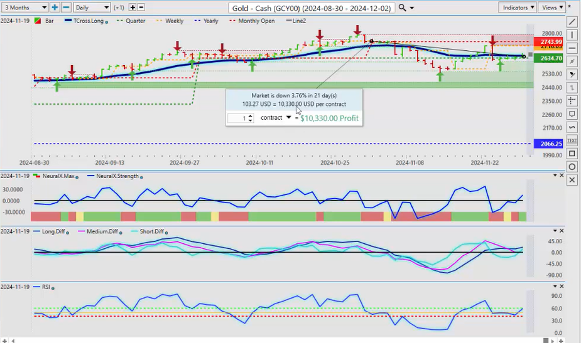Click the plus button at bottom left

(4, 340)
